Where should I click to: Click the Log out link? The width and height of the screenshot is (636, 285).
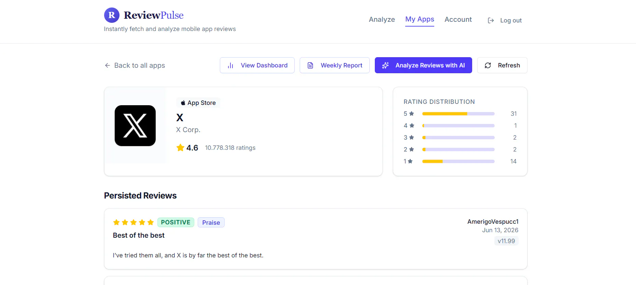pyautogui.click(x=505, y=20)
